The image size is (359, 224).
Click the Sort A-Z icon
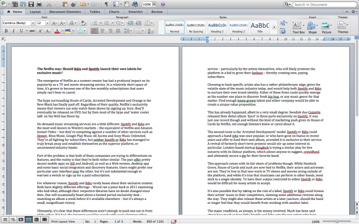click(x=150, y=30)
